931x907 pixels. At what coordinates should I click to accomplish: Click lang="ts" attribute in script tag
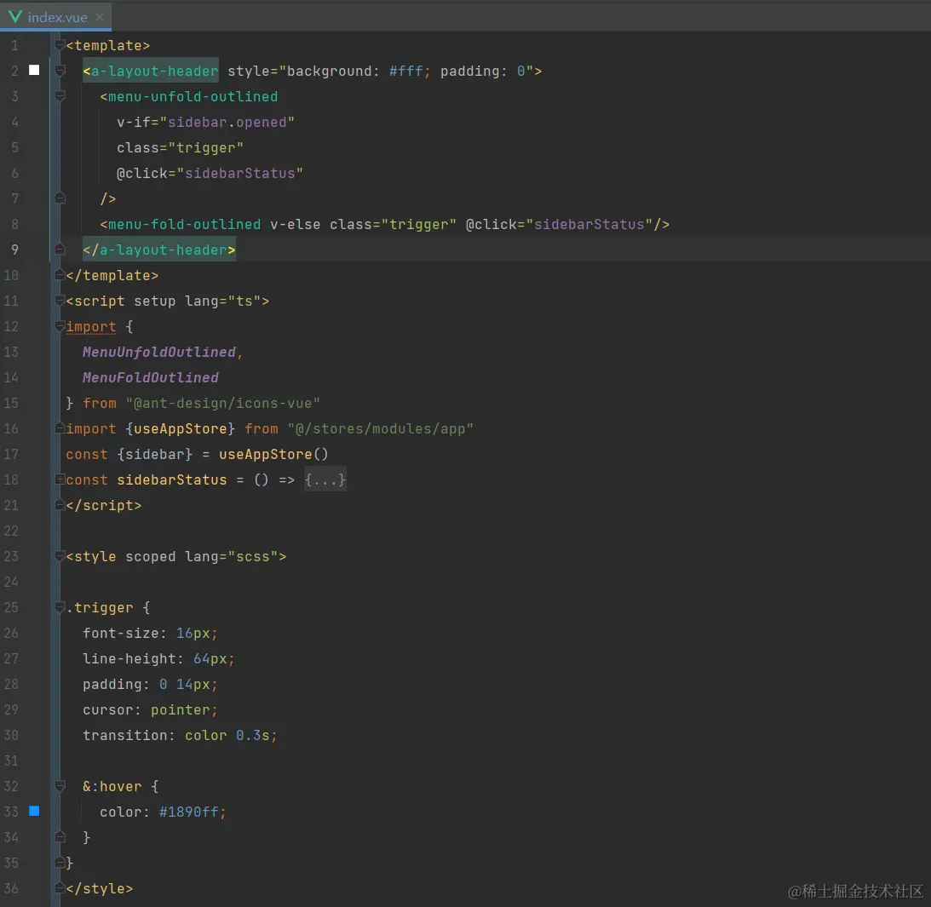coord(222,301)
